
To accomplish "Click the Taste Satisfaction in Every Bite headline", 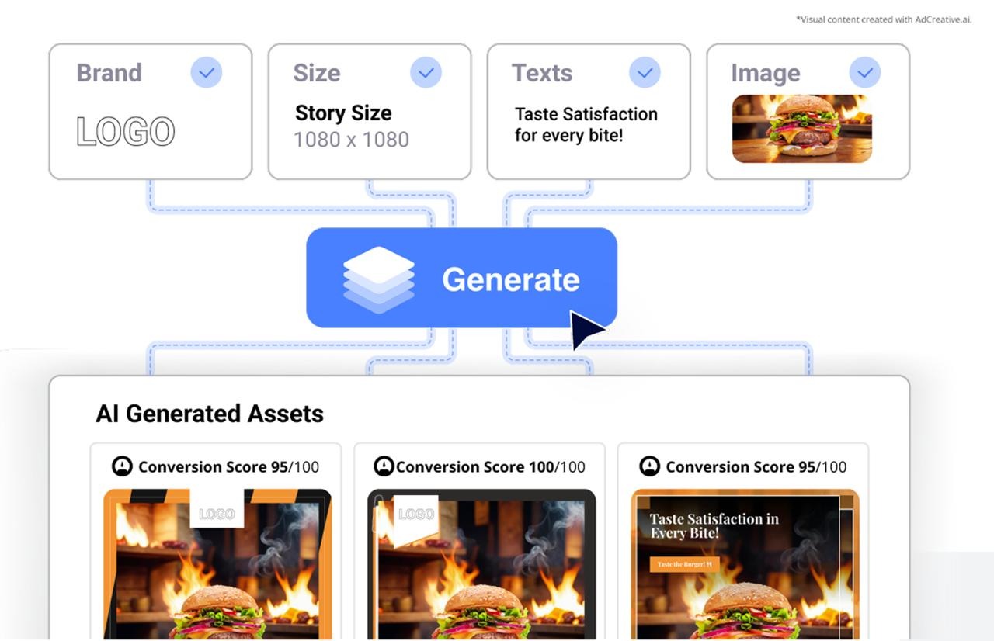I will click(714, 526).
